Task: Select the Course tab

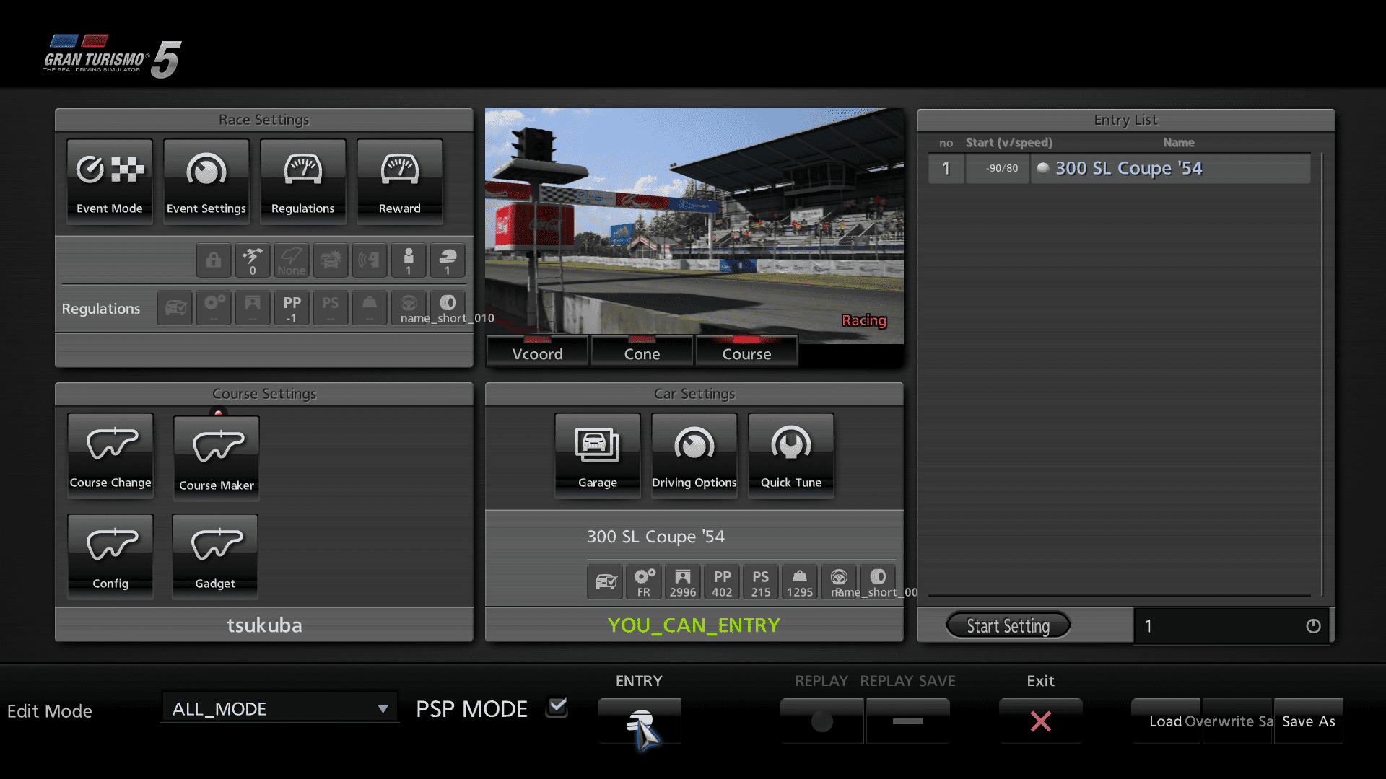Action: click(x=746, y=352)
